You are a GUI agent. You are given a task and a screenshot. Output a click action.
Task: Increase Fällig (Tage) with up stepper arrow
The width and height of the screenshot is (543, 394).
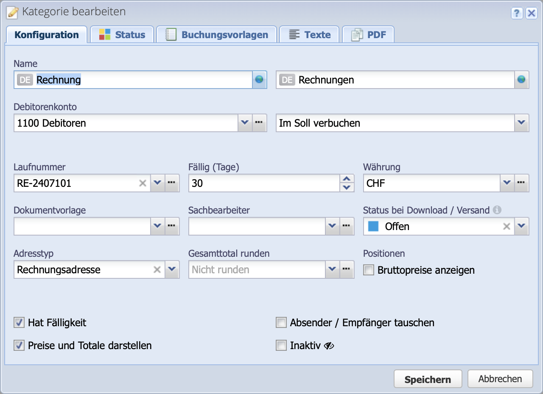pyautogui.click(x=347, y=179)
